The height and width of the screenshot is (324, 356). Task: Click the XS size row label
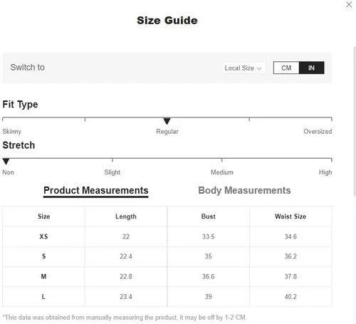pyautogui.click(x=43, y=236)
